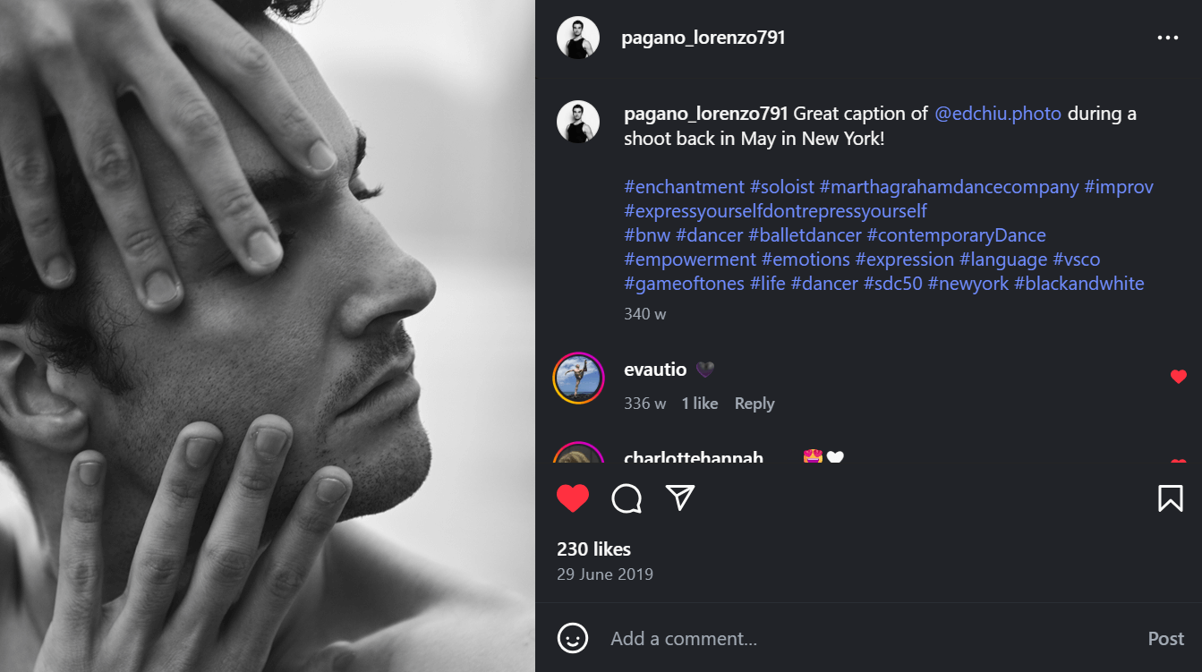Click the #blackandwhite hashtag
The image size is (1202, 672).
coord(1078,284)
